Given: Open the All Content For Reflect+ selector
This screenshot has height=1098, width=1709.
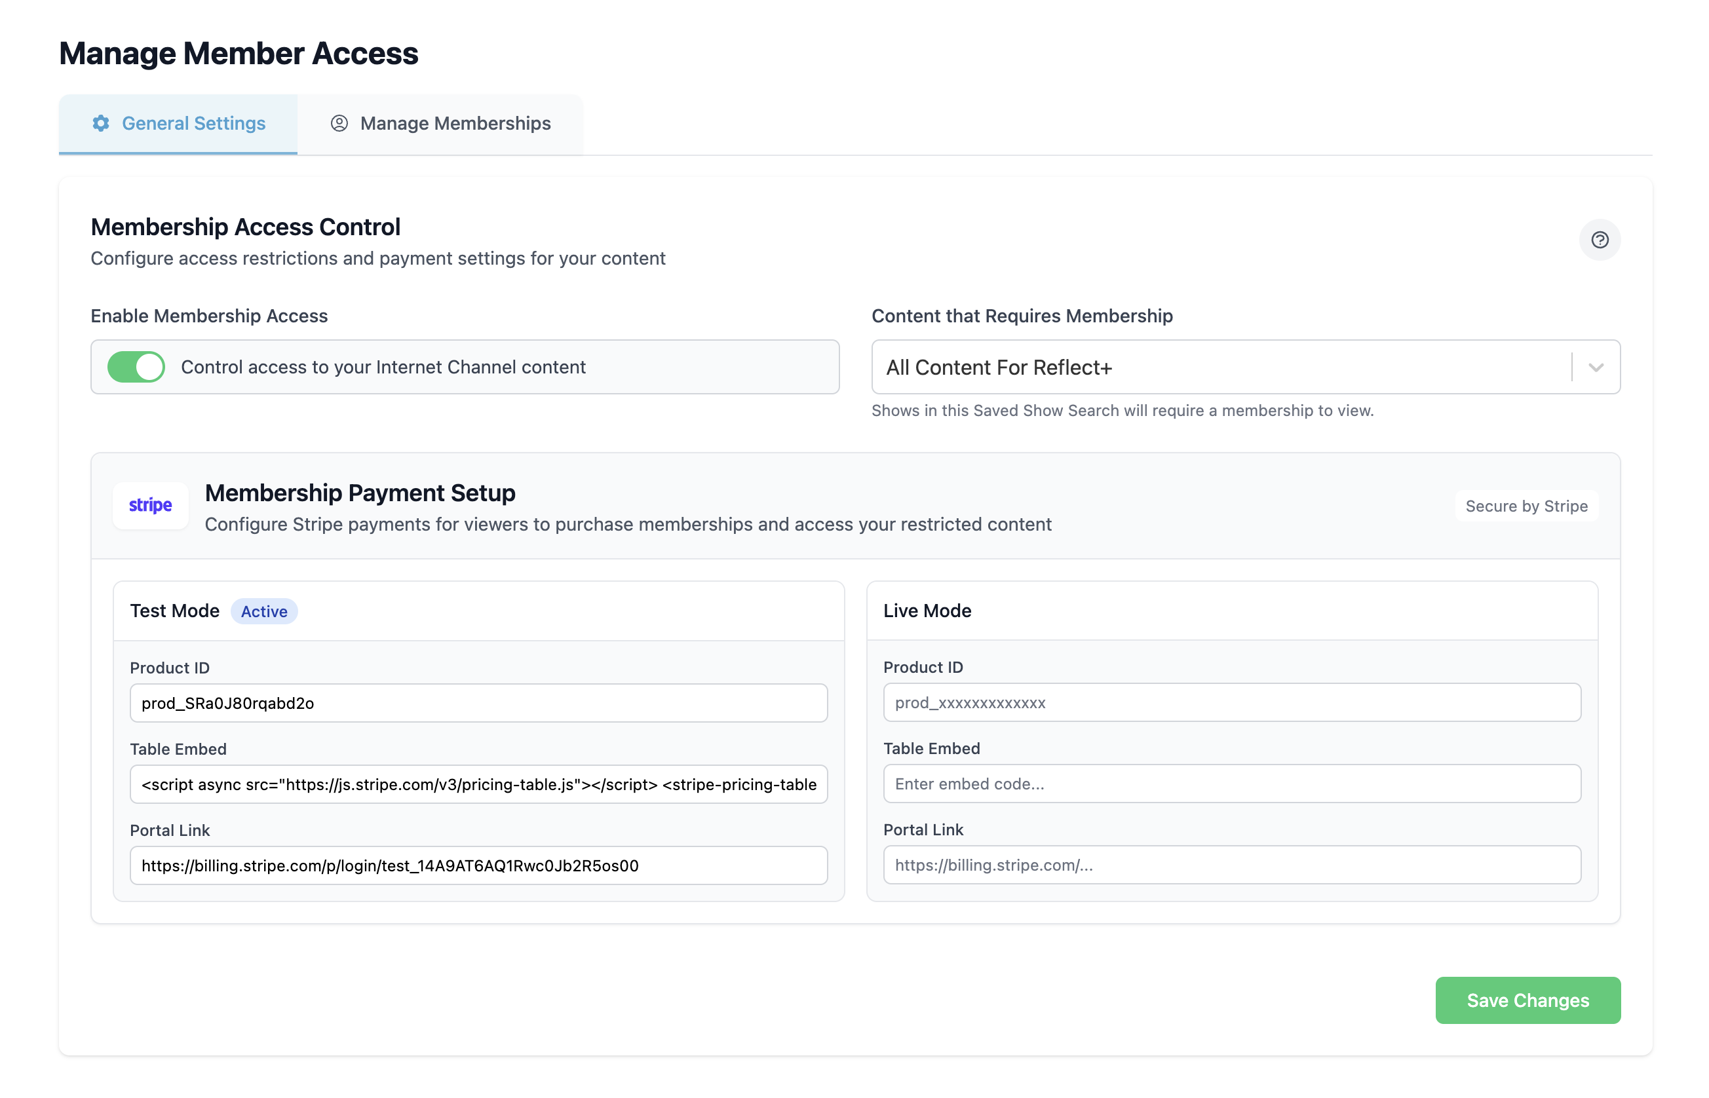Looking at the screenshot, I should pos(1212,367).
